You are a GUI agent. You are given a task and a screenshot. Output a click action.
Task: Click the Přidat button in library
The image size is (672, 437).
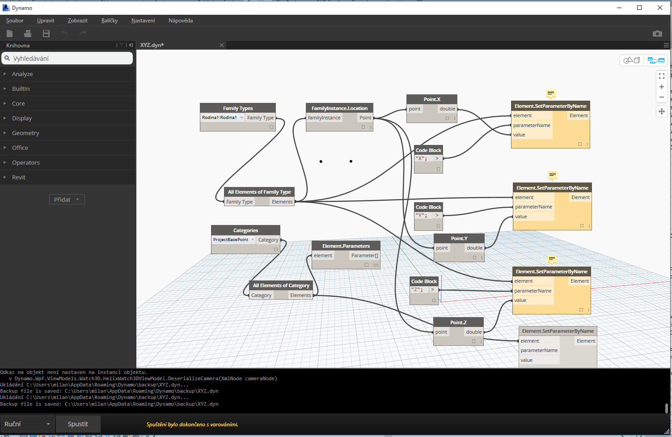point(67,199)
